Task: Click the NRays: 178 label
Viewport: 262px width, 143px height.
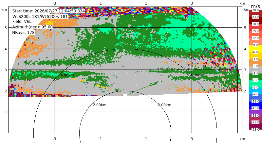Action: tap(23, 33)
